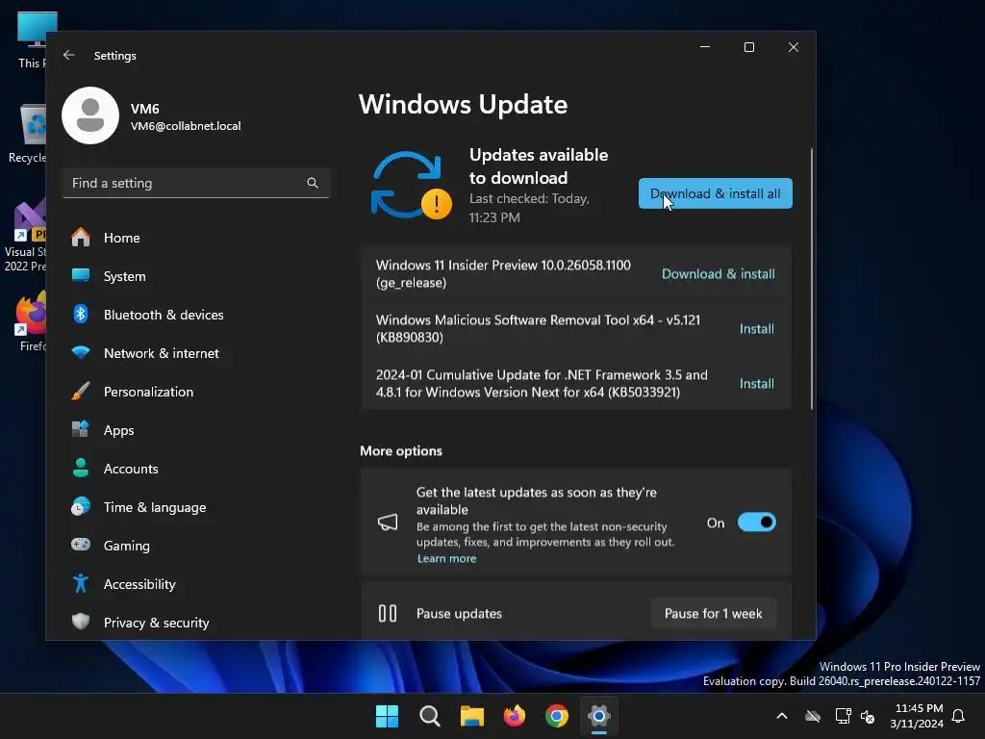Select the Recycle Bin desktop icon
This screenshot has height=739, width=985.
[x=29, y=133]
